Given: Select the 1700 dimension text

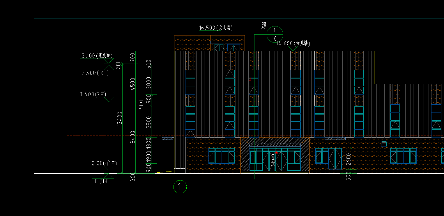Looking at the screenshot, I should tap(133, 58).
